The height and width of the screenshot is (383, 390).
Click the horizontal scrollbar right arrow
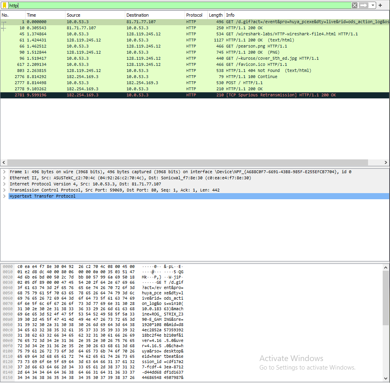386,162
